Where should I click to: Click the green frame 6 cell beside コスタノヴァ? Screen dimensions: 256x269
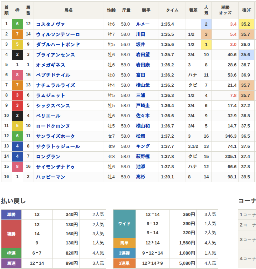coord(18,24)
